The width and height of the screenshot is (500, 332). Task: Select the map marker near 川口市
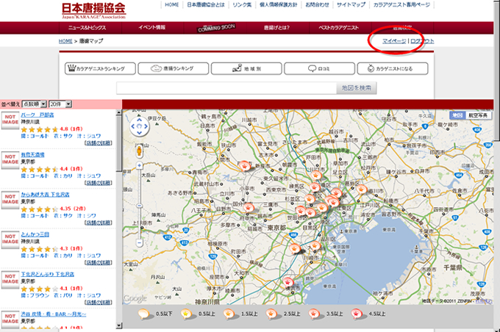pyautogui.click(x=315, y=176)
